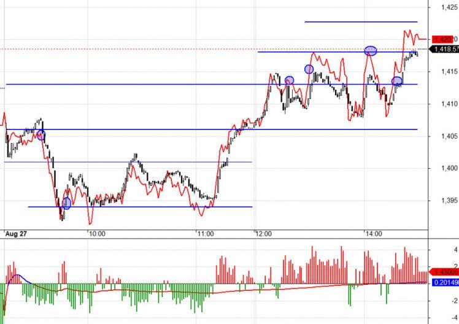Viewport: 459px width, 324px height.
Task: Click the black 1,418.57 price label
Action: point(445,49)
